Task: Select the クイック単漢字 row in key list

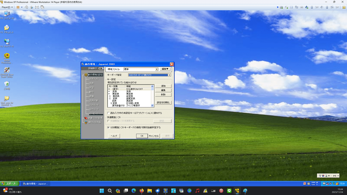Action: (x=129, y=106)
